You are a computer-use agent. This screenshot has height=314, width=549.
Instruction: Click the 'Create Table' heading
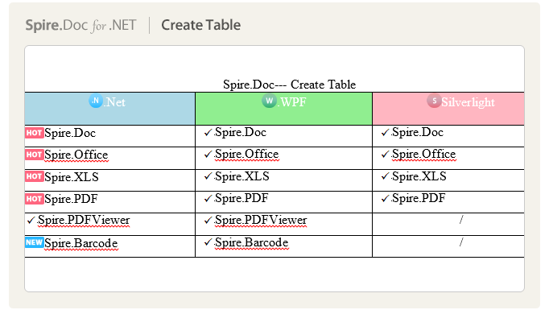[201, 25]
